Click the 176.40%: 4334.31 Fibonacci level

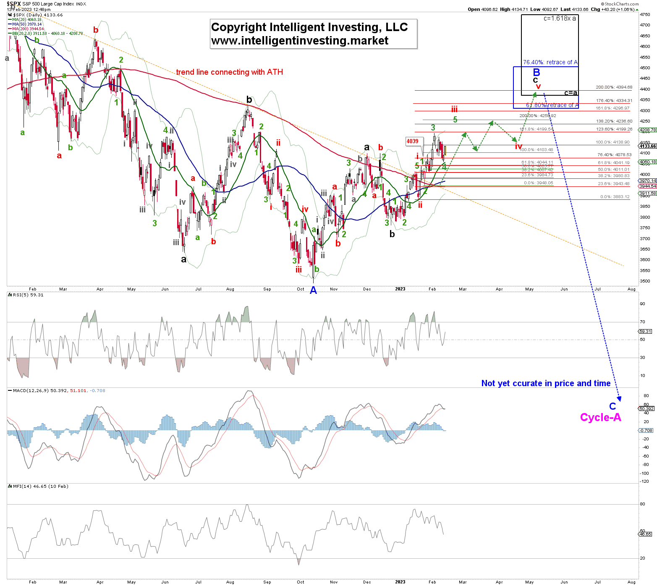[614, 101]
